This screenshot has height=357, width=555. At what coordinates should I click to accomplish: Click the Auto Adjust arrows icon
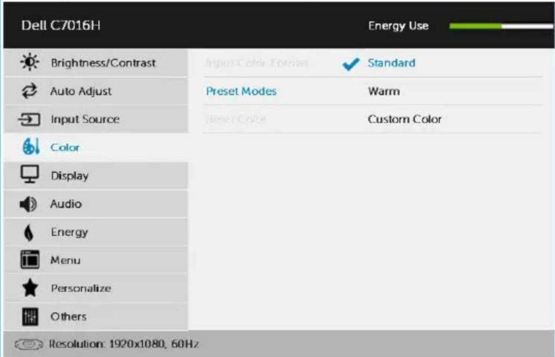click(30, 91)
